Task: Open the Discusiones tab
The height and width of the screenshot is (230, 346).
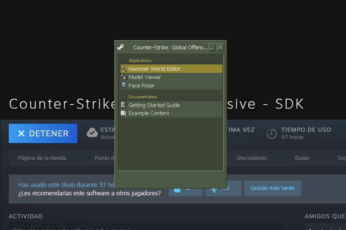Action: tap(252, 158)
